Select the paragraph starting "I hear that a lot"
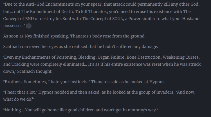Image resolution: width=211 pixels, height=117 pixels. [x=99, y=96]
